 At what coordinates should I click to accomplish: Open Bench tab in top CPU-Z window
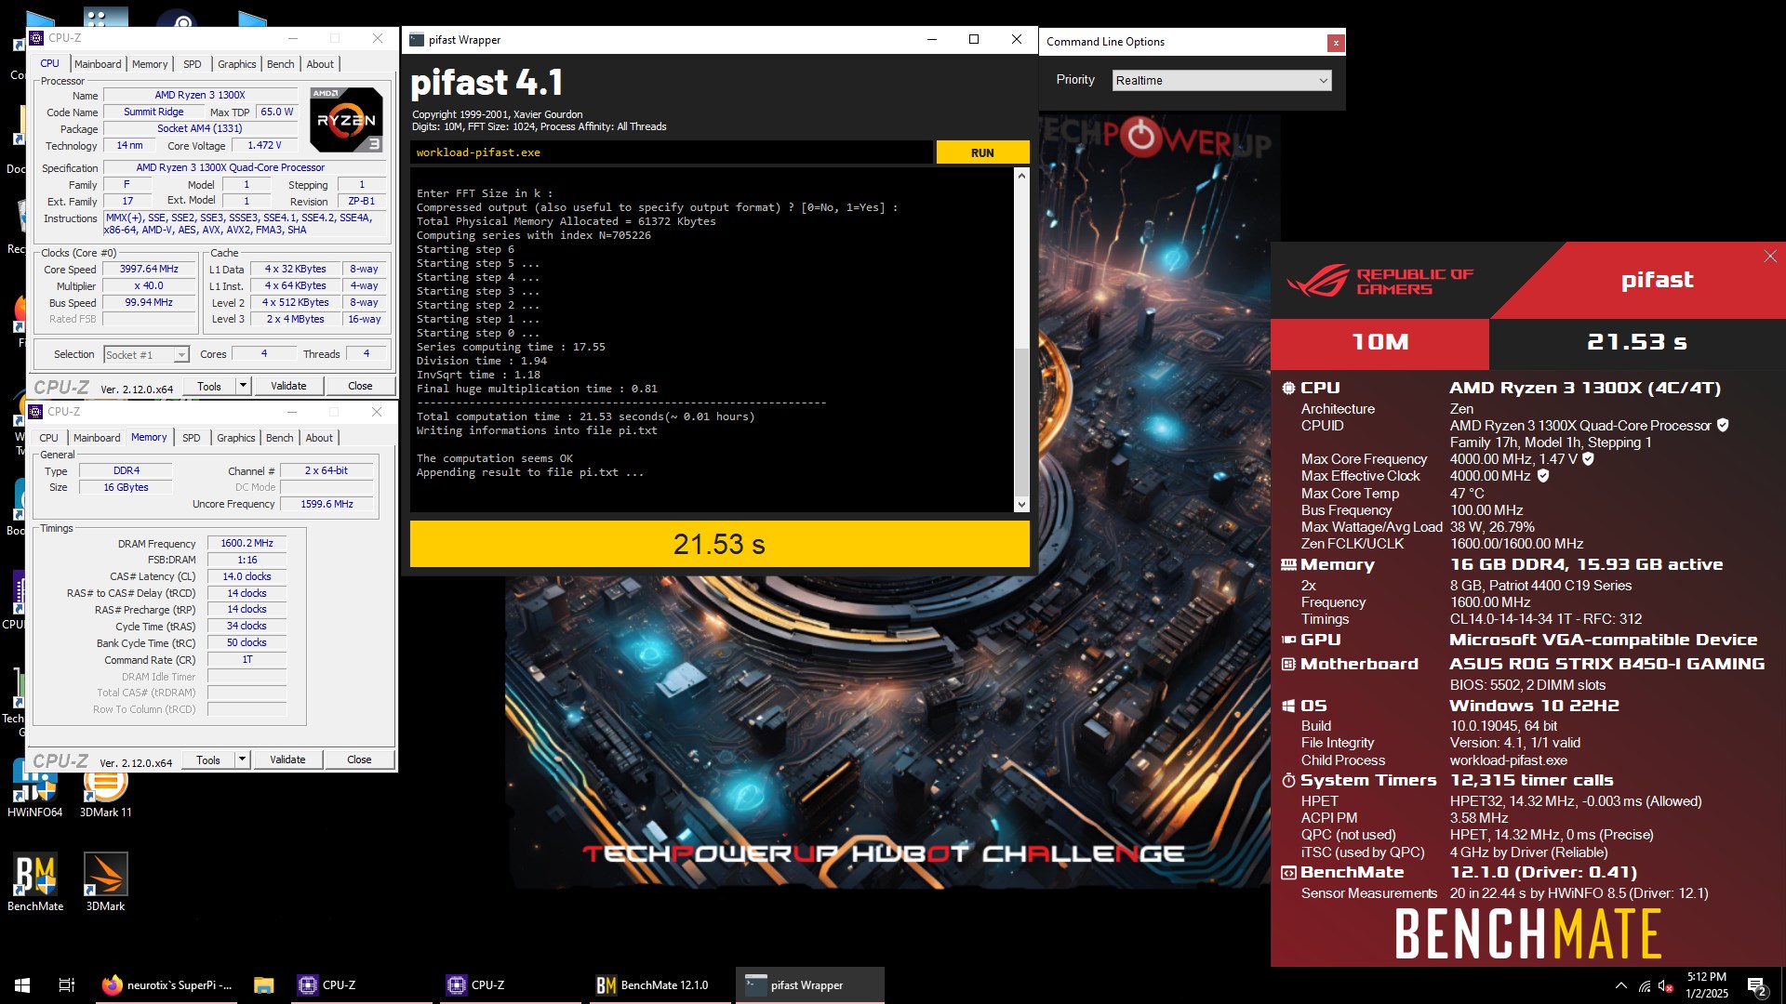tap(280, 64)
